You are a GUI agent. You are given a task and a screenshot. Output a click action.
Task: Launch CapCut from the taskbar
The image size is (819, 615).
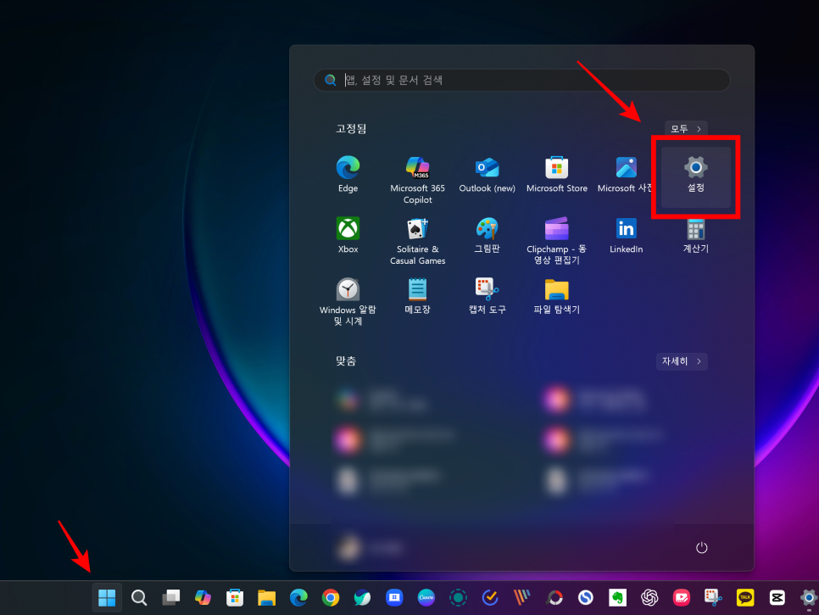coord(777,597)
